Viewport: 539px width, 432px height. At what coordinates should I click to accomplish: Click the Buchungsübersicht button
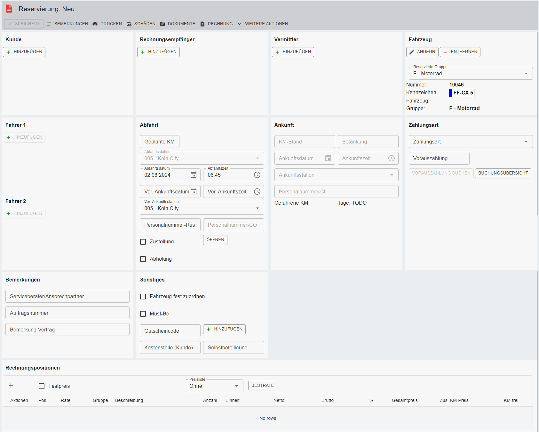[503, 173]
